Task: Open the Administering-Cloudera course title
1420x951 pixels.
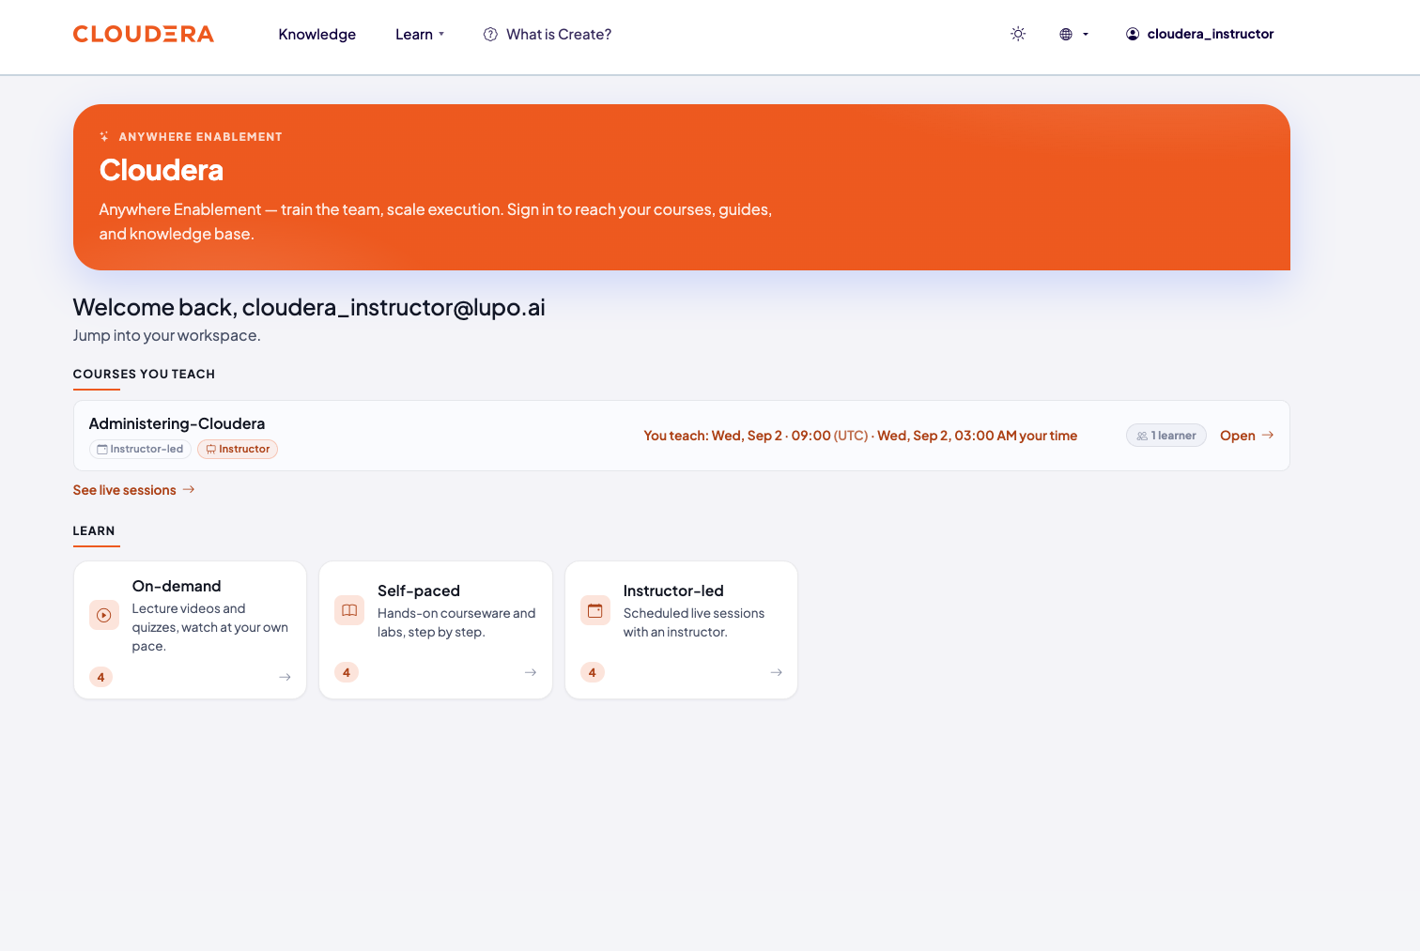Action: click(x=177, y=423)
